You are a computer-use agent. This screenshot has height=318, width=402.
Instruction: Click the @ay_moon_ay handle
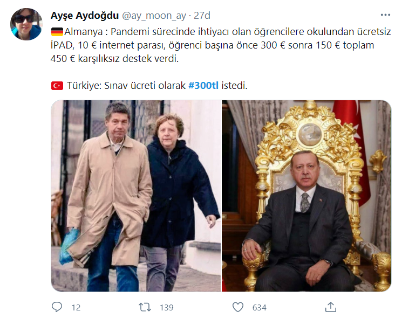click(x=154, y=16)
